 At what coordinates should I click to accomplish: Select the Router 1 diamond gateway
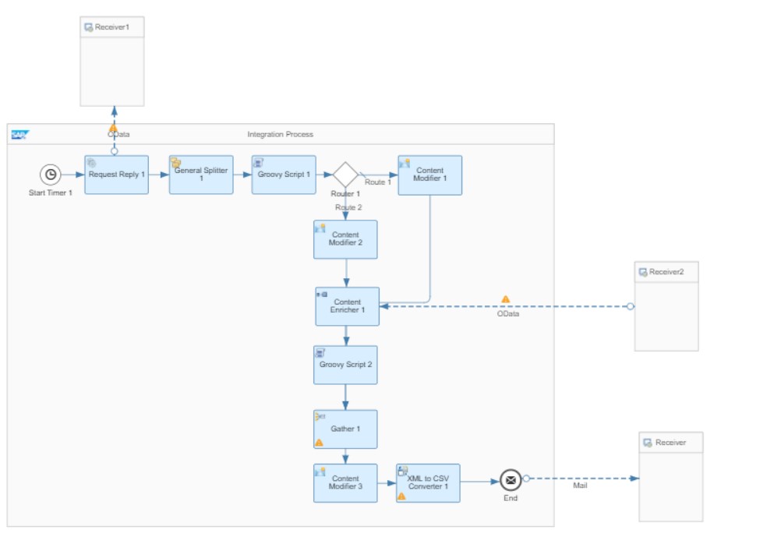pos(345,175)
